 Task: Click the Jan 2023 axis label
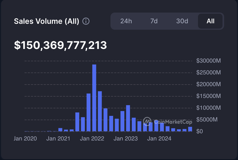[126, 139]
